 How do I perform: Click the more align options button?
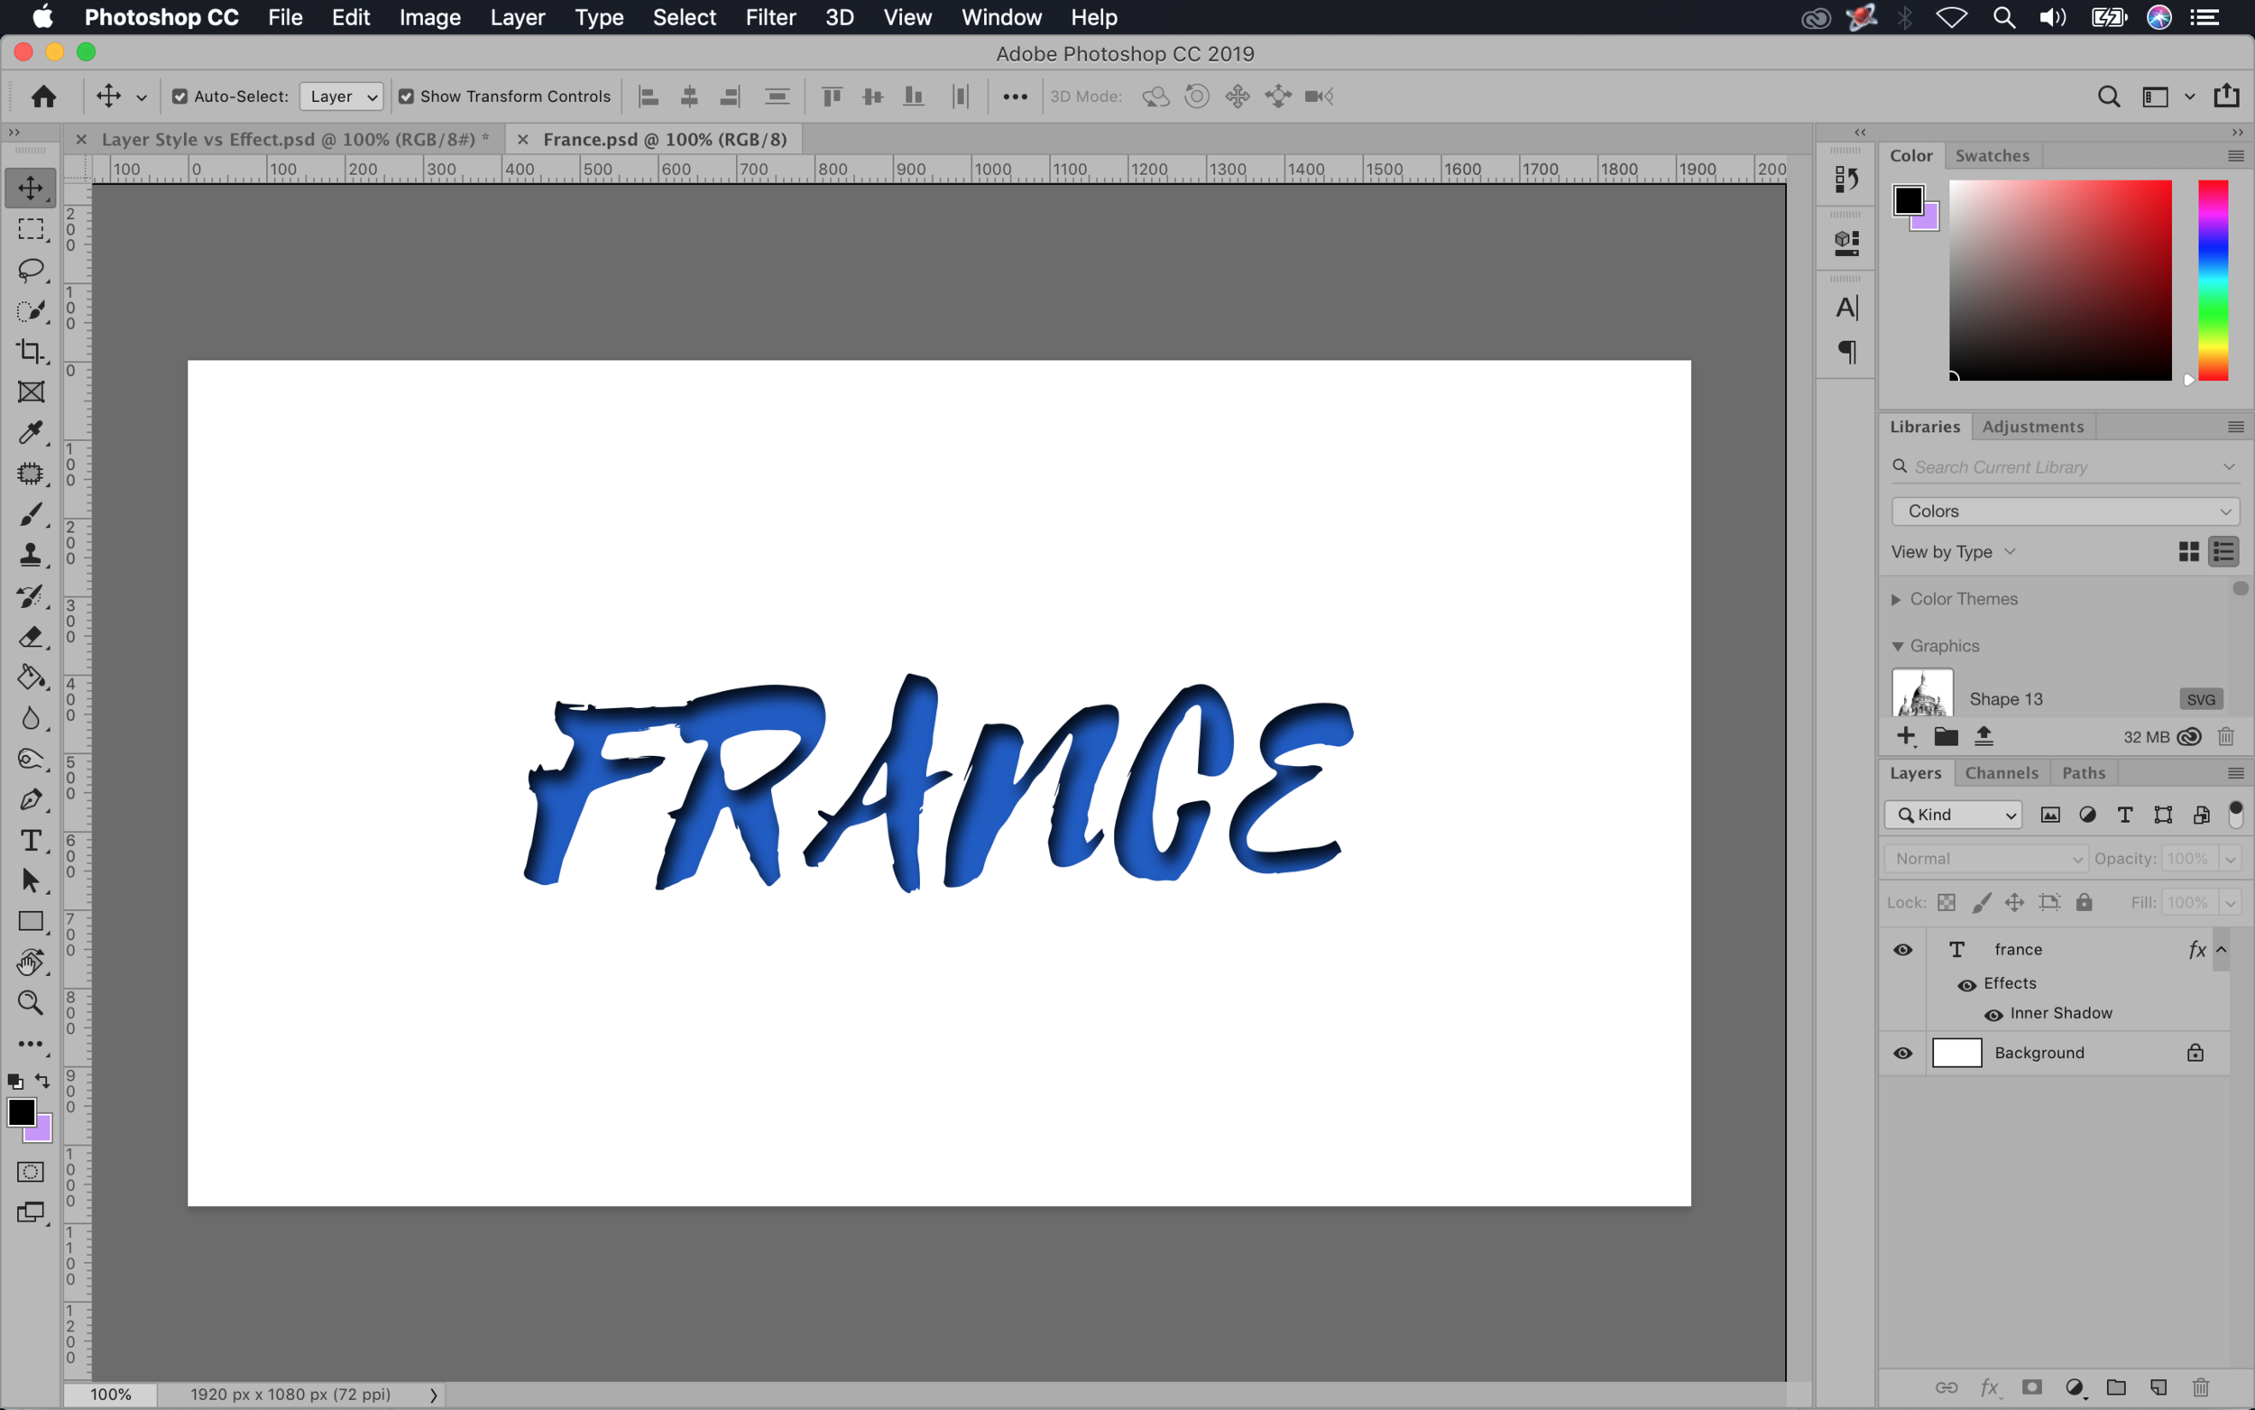tap(1015, 96)
